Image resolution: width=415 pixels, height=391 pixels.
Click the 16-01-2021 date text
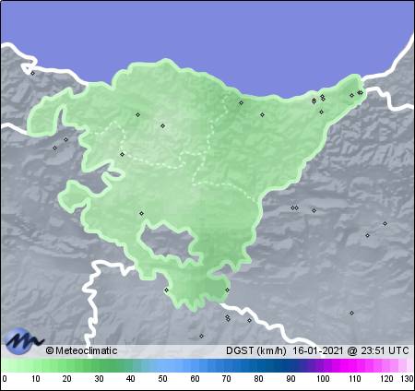coord(317,350)
